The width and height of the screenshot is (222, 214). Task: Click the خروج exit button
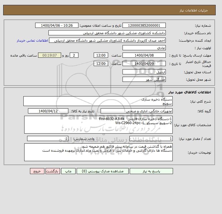tap(37, 171)
